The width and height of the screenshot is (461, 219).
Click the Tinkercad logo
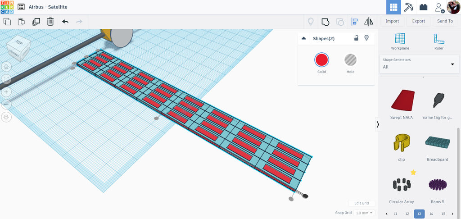click(x=7, y=7)
